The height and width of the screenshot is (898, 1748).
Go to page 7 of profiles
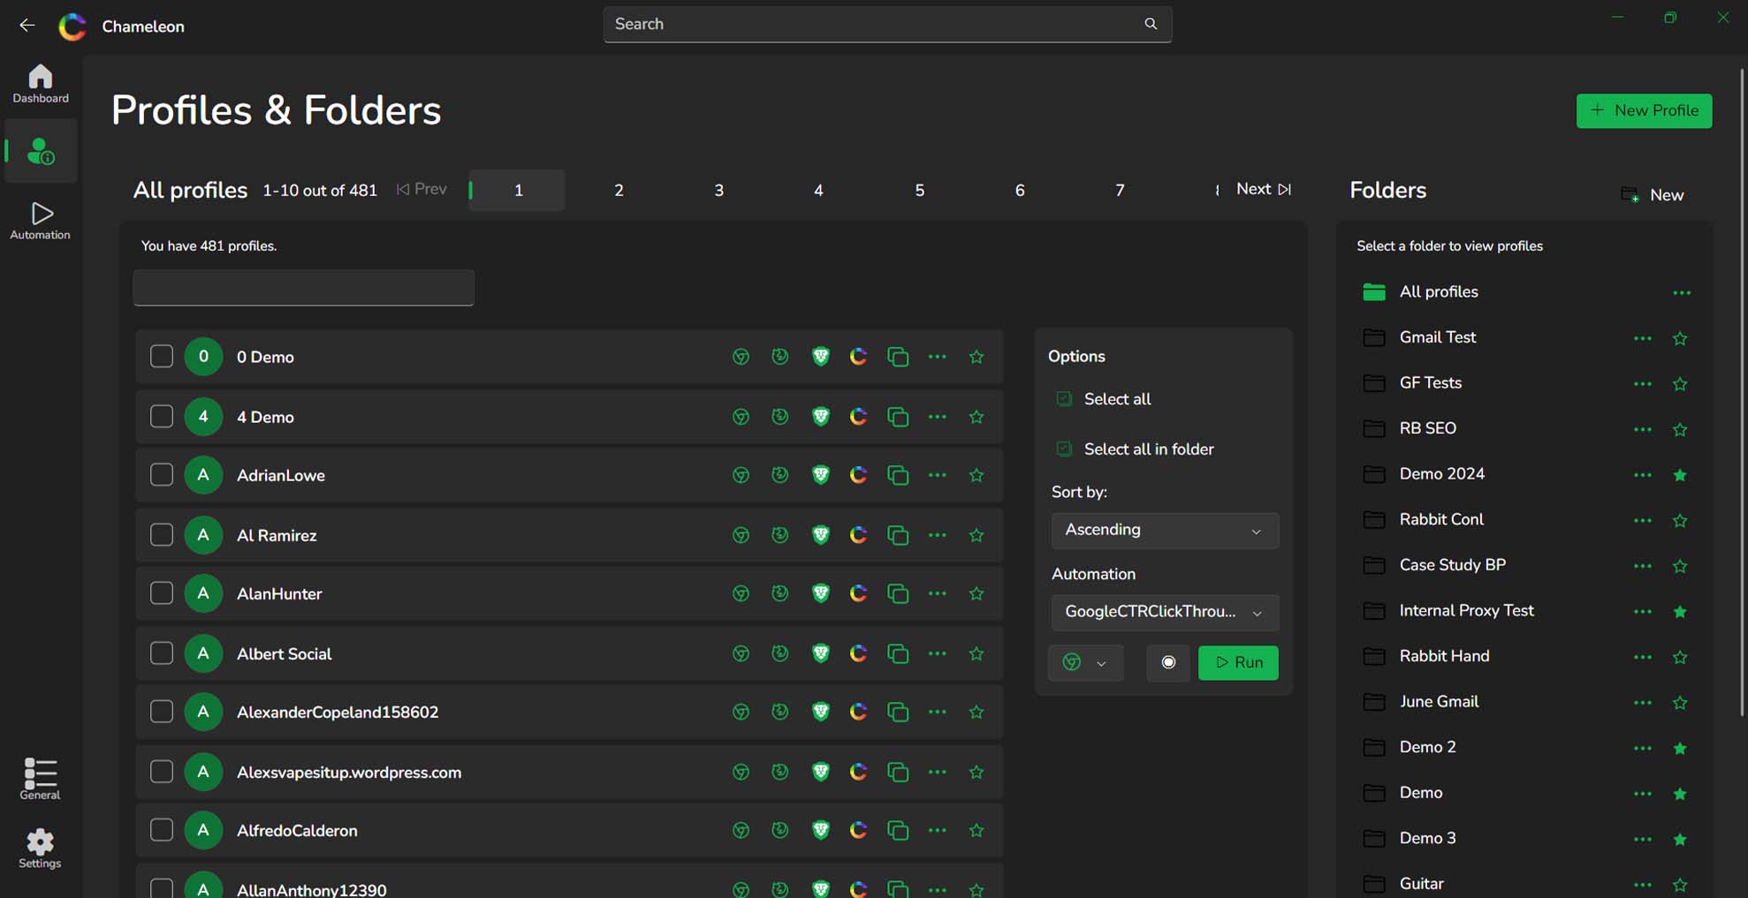1120,190
